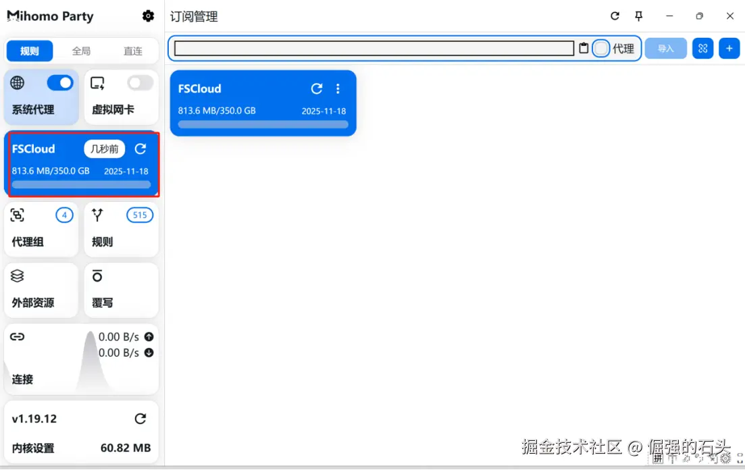This screenshot has width=745, height=470.
Task: Toggle the 系统代理 switch
Action: tap(60, 82)
